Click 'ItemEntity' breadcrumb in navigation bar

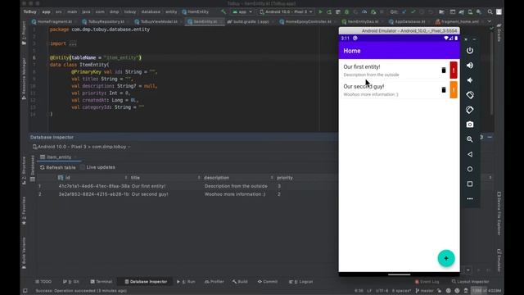point(196,11)
